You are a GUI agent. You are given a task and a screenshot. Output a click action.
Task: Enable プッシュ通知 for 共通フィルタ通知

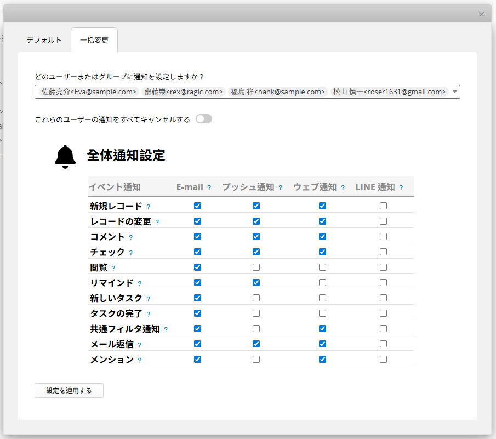coord(256,329)
